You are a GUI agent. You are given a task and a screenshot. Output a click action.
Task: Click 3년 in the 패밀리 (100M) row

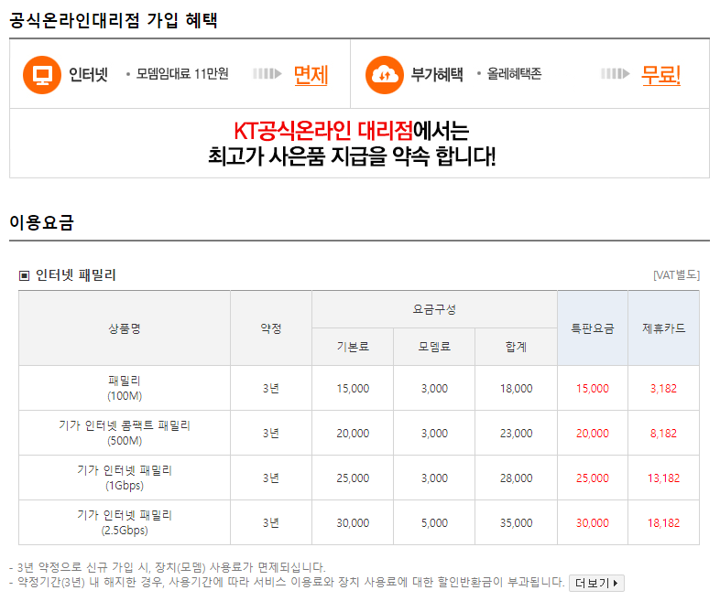(271, 388)
